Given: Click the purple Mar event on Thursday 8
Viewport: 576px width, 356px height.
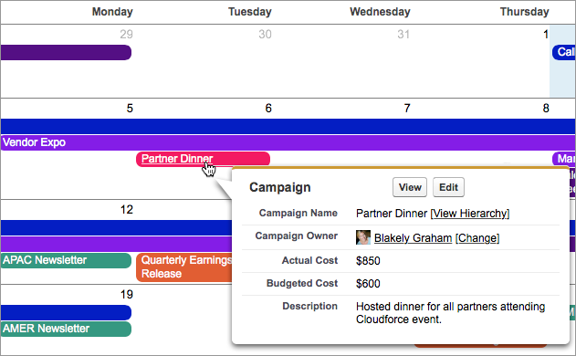Looking at the screenshot, I should point(564,159).
